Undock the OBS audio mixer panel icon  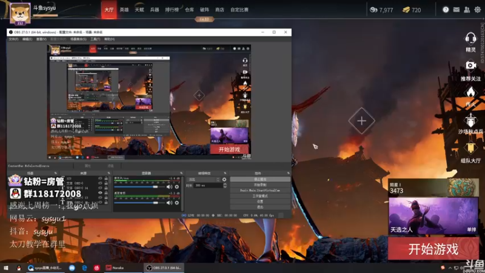[x=181, y=173]
